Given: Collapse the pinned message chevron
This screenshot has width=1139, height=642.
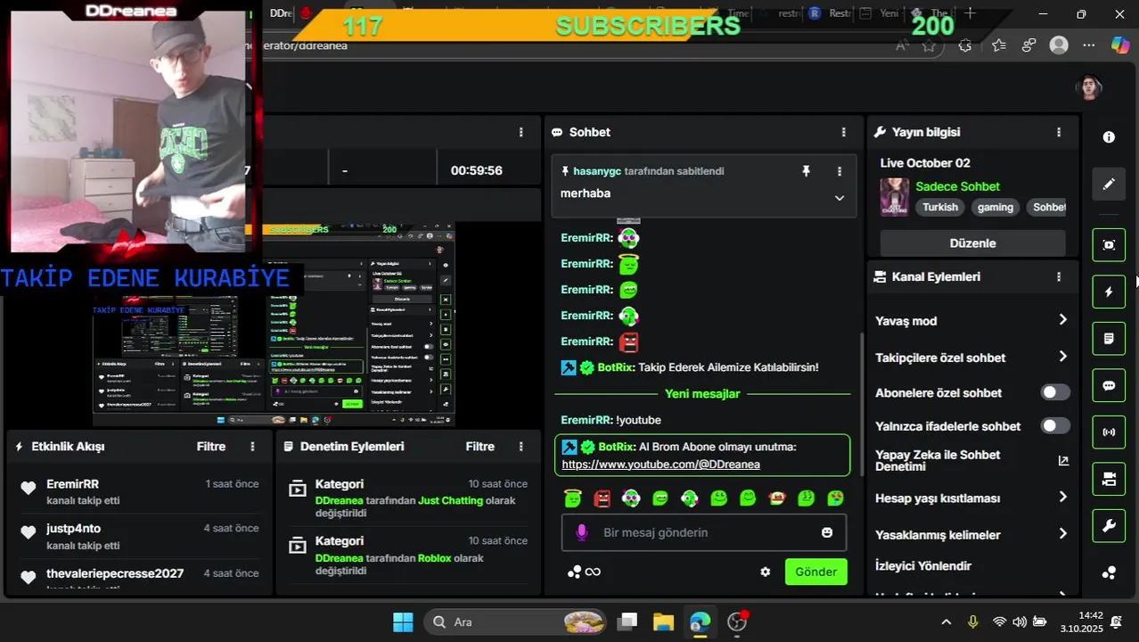Looking at the screenshot, I should [x=839, y=198].
